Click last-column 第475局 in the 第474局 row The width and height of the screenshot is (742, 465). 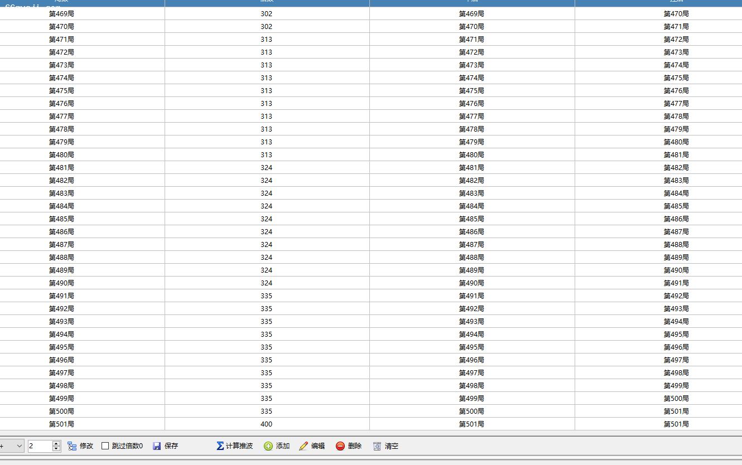coord(676,78)
